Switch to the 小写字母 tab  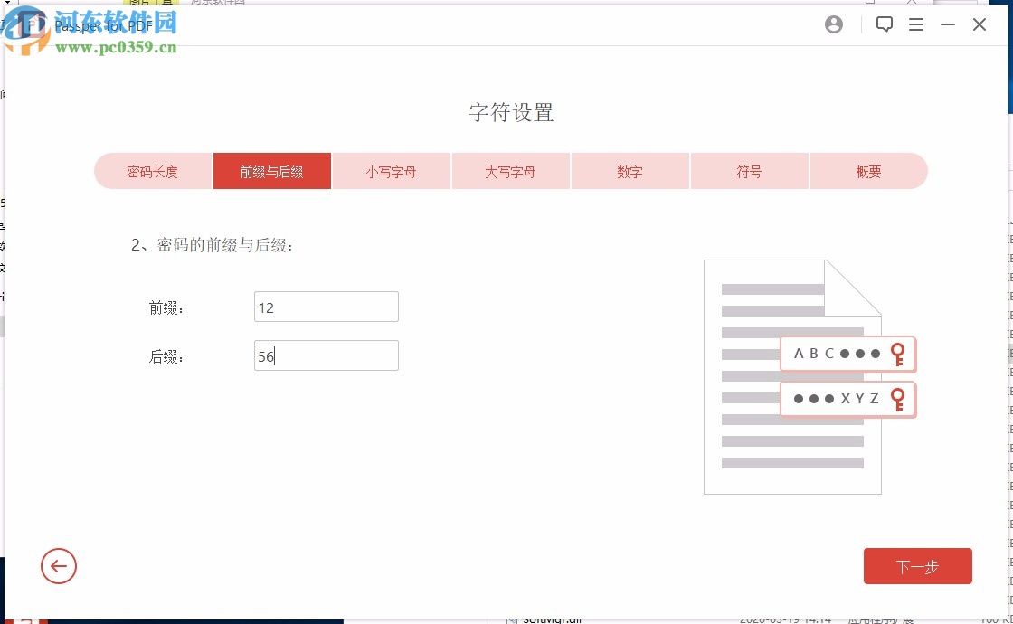(x=391, y=170)
